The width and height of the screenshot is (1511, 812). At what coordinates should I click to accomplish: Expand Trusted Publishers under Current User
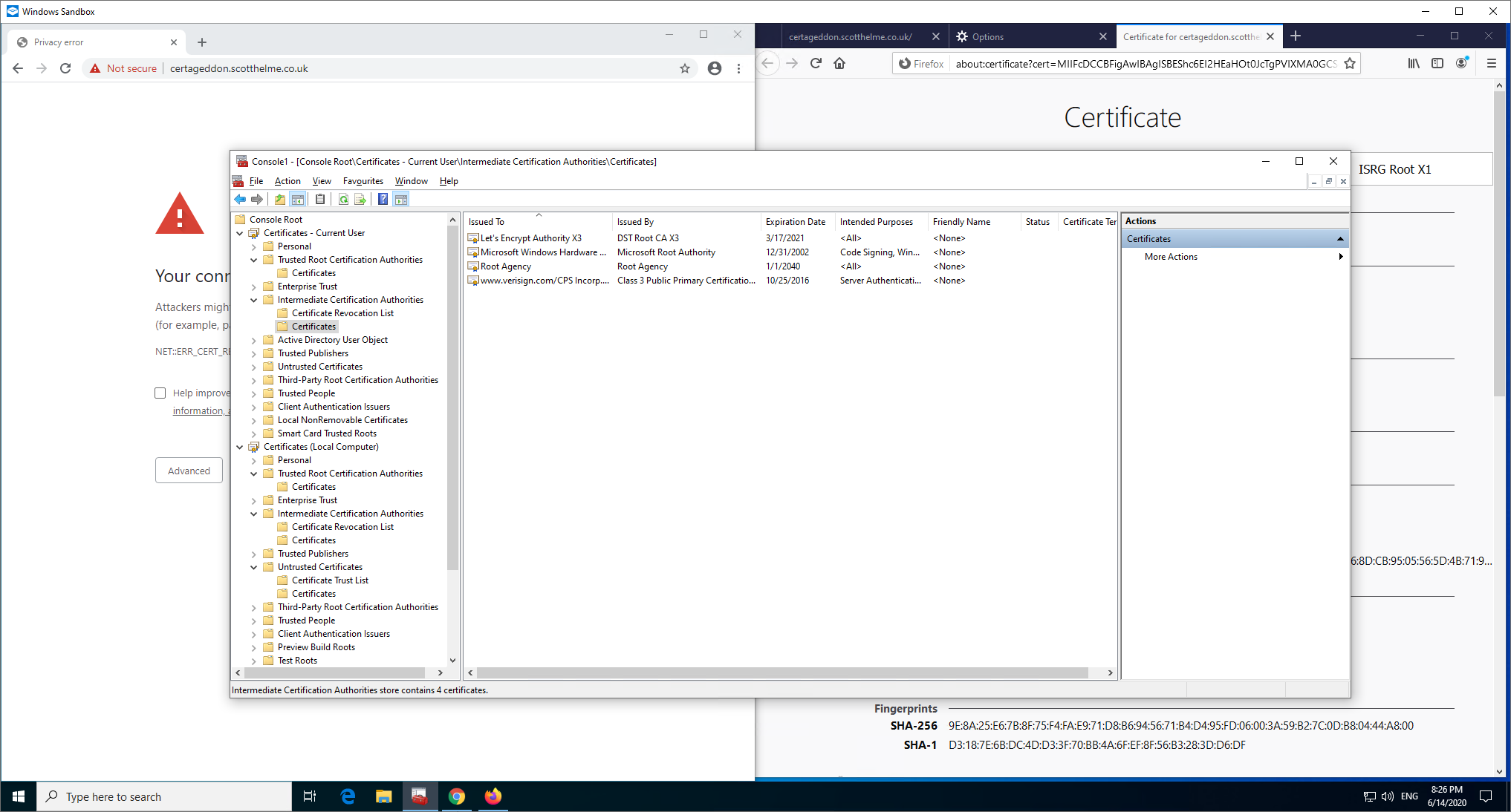pos(254,354)
